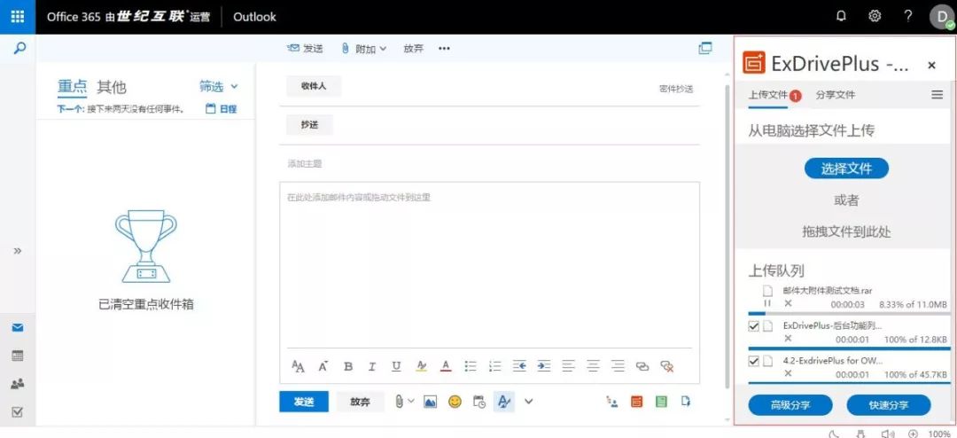Open the help question mark

coord(907,17)
